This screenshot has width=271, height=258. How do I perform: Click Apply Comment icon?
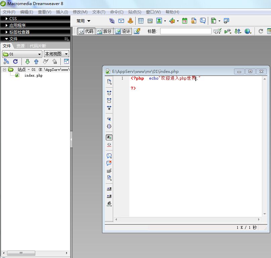[109, 156]
